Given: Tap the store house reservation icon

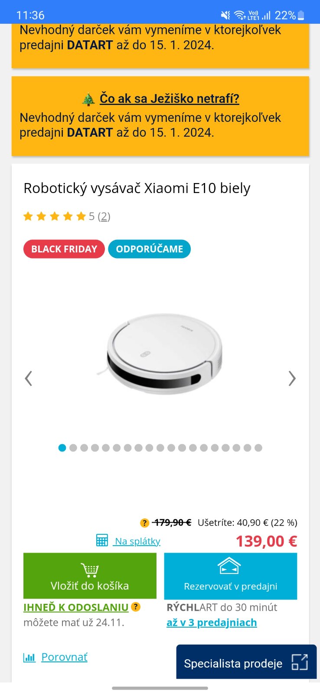Looking at the screenshot, I should [229, 566].
